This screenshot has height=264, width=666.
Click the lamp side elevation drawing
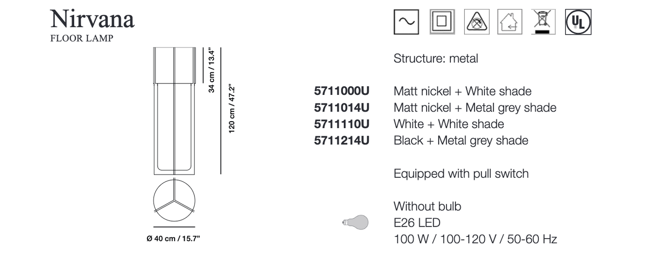pyautogui.click(x=174, y=111)
